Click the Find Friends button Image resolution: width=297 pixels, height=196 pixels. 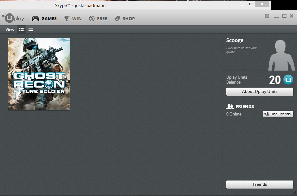[278, 114]
